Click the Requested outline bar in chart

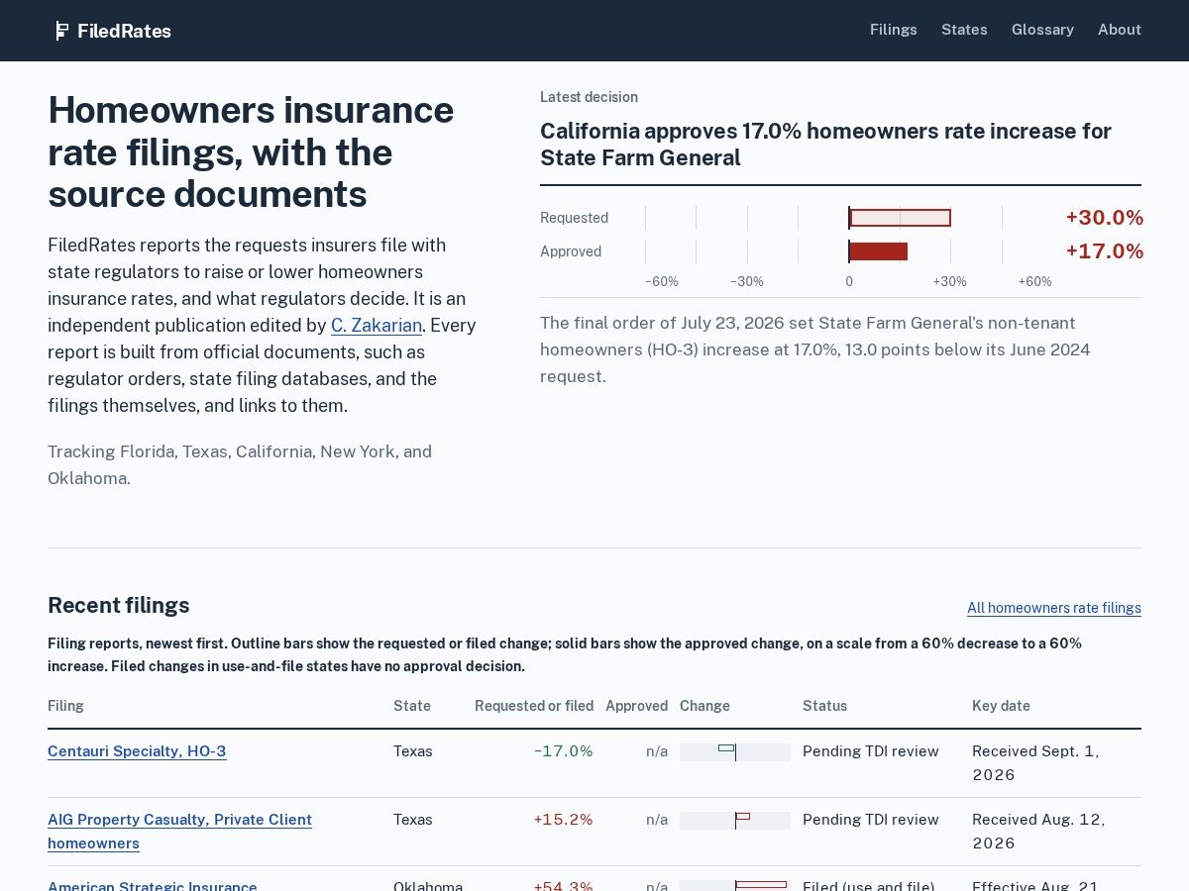click(900, 218)
